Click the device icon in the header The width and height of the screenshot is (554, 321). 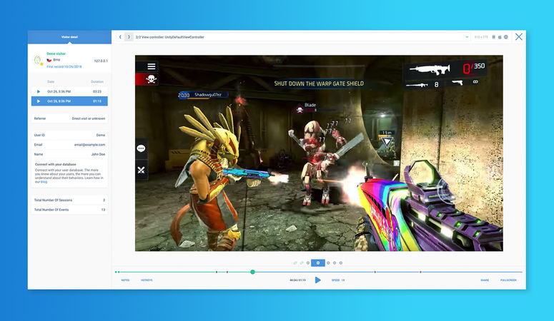493,37
